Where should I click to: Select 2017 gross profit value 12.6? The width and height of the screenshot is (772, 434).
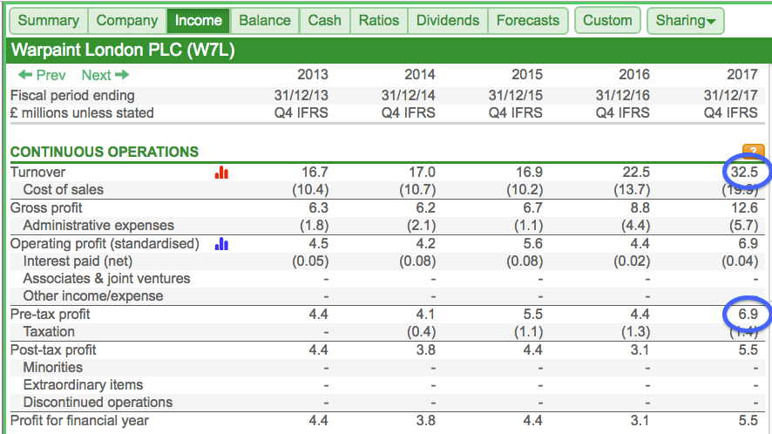coord(744,208)
